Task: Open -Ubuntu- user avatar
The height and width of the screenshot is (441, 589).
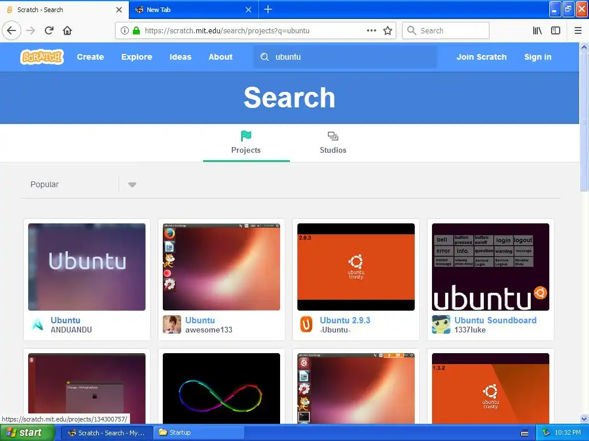Action: point(307,324)
